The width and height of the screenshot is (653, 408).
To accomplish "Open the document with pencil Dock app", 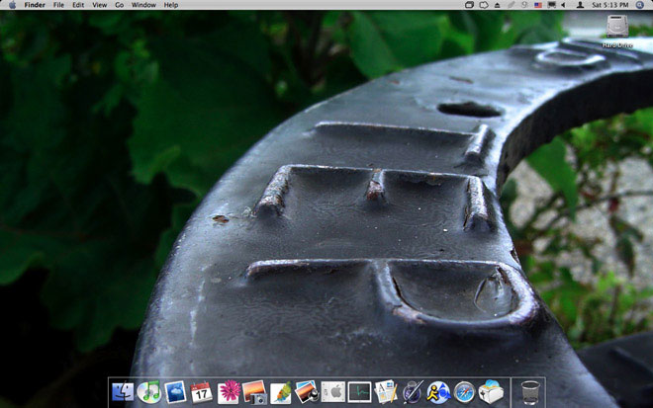I will pos(386,392).
